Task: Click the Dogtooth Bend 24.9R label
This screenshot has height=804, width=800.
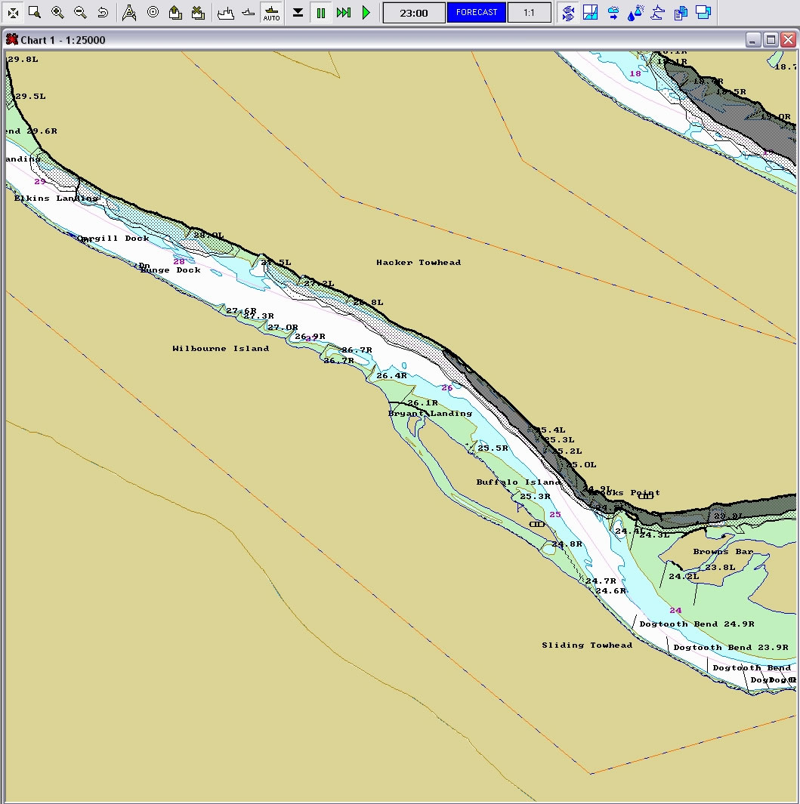Action: pyautogui.click(x=697, y=624)
